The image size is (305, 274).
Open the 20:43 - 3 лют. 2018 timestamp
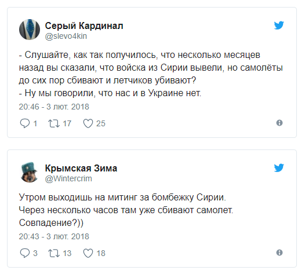pyautogui.click(x=54, y=236)
